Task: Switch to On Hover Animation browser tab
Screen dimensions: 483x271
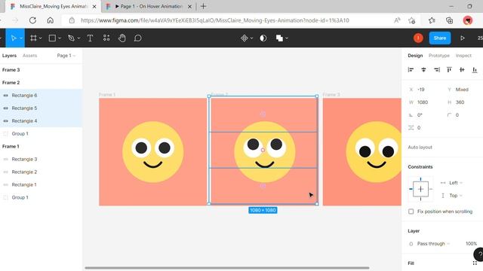Action: click(x=149, y=6)
